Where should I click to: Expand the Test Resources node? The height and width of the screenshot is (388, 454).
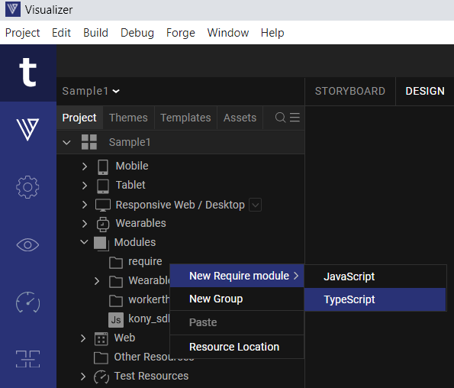point(83,377)
